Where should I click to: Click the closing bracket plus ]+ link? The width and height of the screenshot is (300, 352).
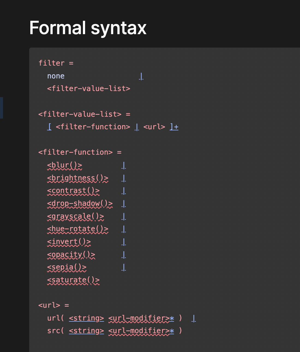coord(174,127)
